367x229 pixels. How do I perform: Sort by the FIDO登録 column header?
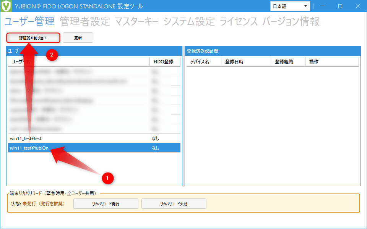point(165,62)
